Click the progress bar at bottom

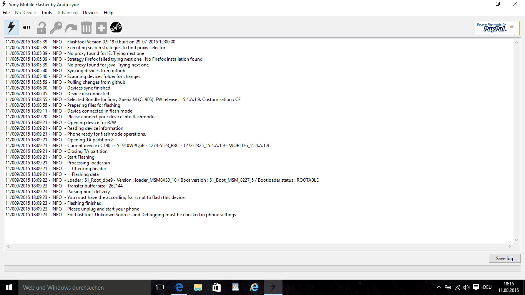coord(262,269)
